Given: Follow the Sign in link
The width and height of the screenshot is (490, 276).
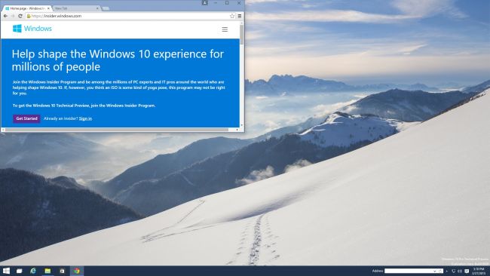Looking at the screenshot, I should click(85, 118).
